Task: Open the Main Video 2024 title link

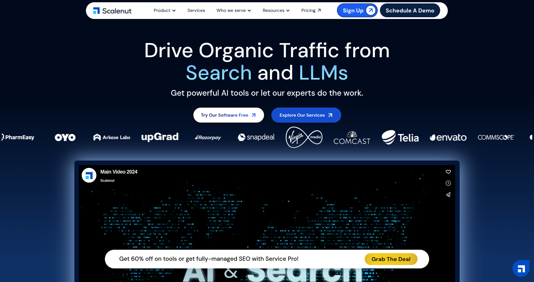Action: click(x=119, y=172)
